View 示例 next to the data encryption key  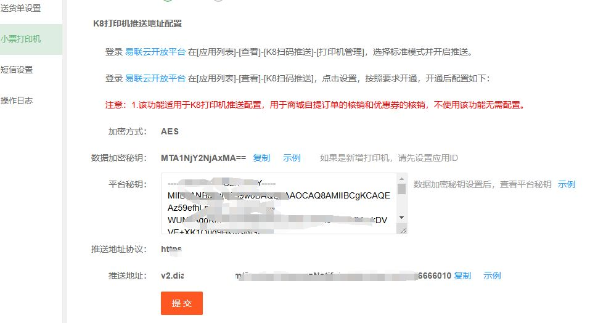(292, 158)
